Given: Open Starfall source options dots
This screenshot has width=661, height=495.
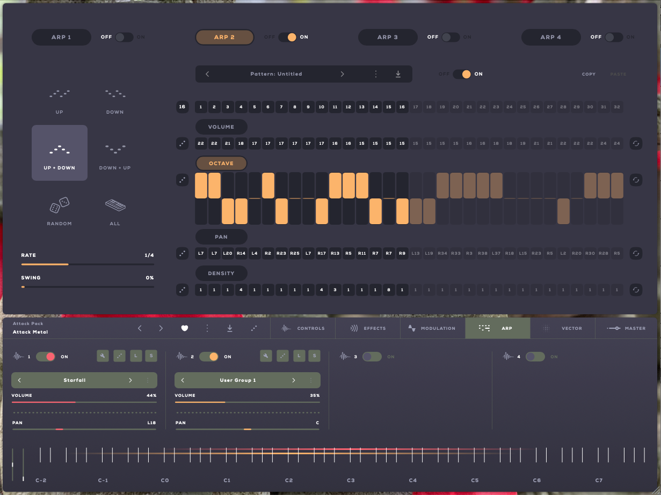Looking at the screenshot, I should (x=147, y=380).
